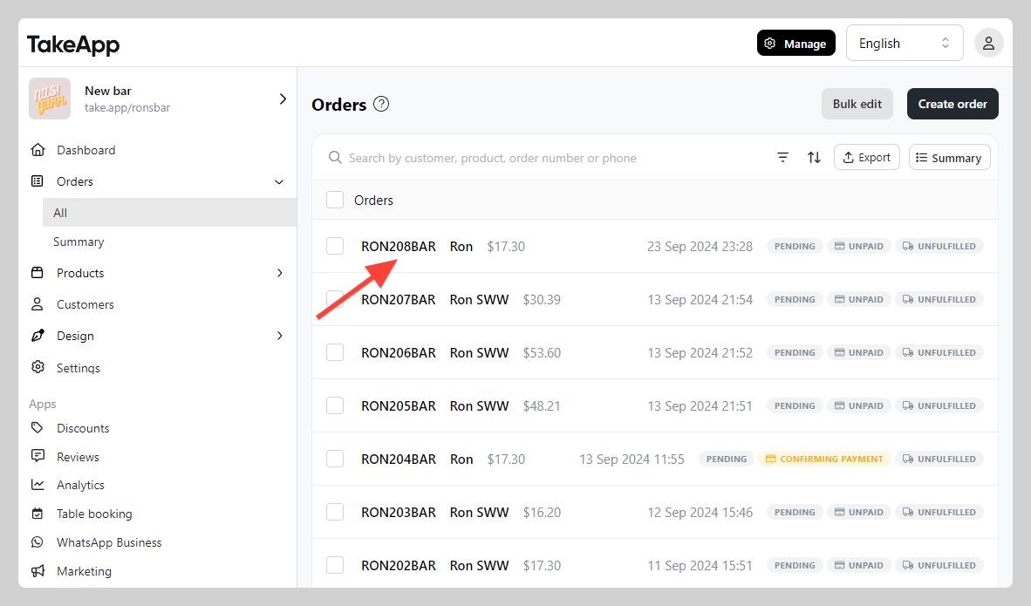This screenshot has height=606, width=1031.
Task: Click the Orders help question mark icon
Action: point(381,104)
